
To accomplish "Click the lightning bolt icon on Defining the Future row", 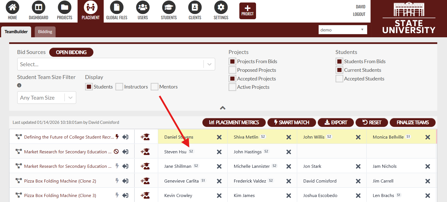I will [x=117, y=137].
